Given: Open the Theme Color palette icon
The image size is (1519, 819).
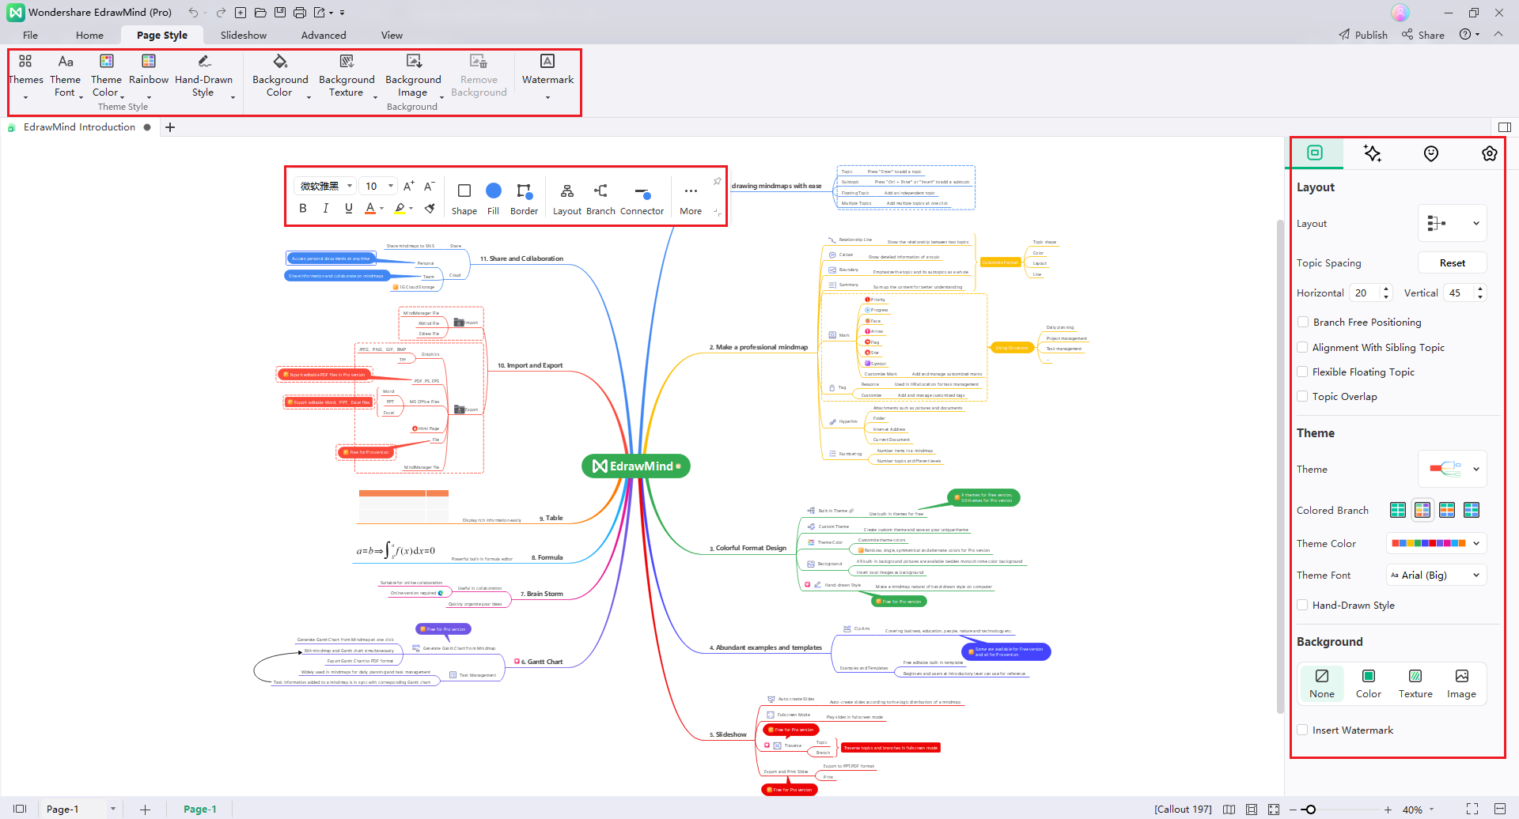Looking at the screenshot, I should coord(106,62).
